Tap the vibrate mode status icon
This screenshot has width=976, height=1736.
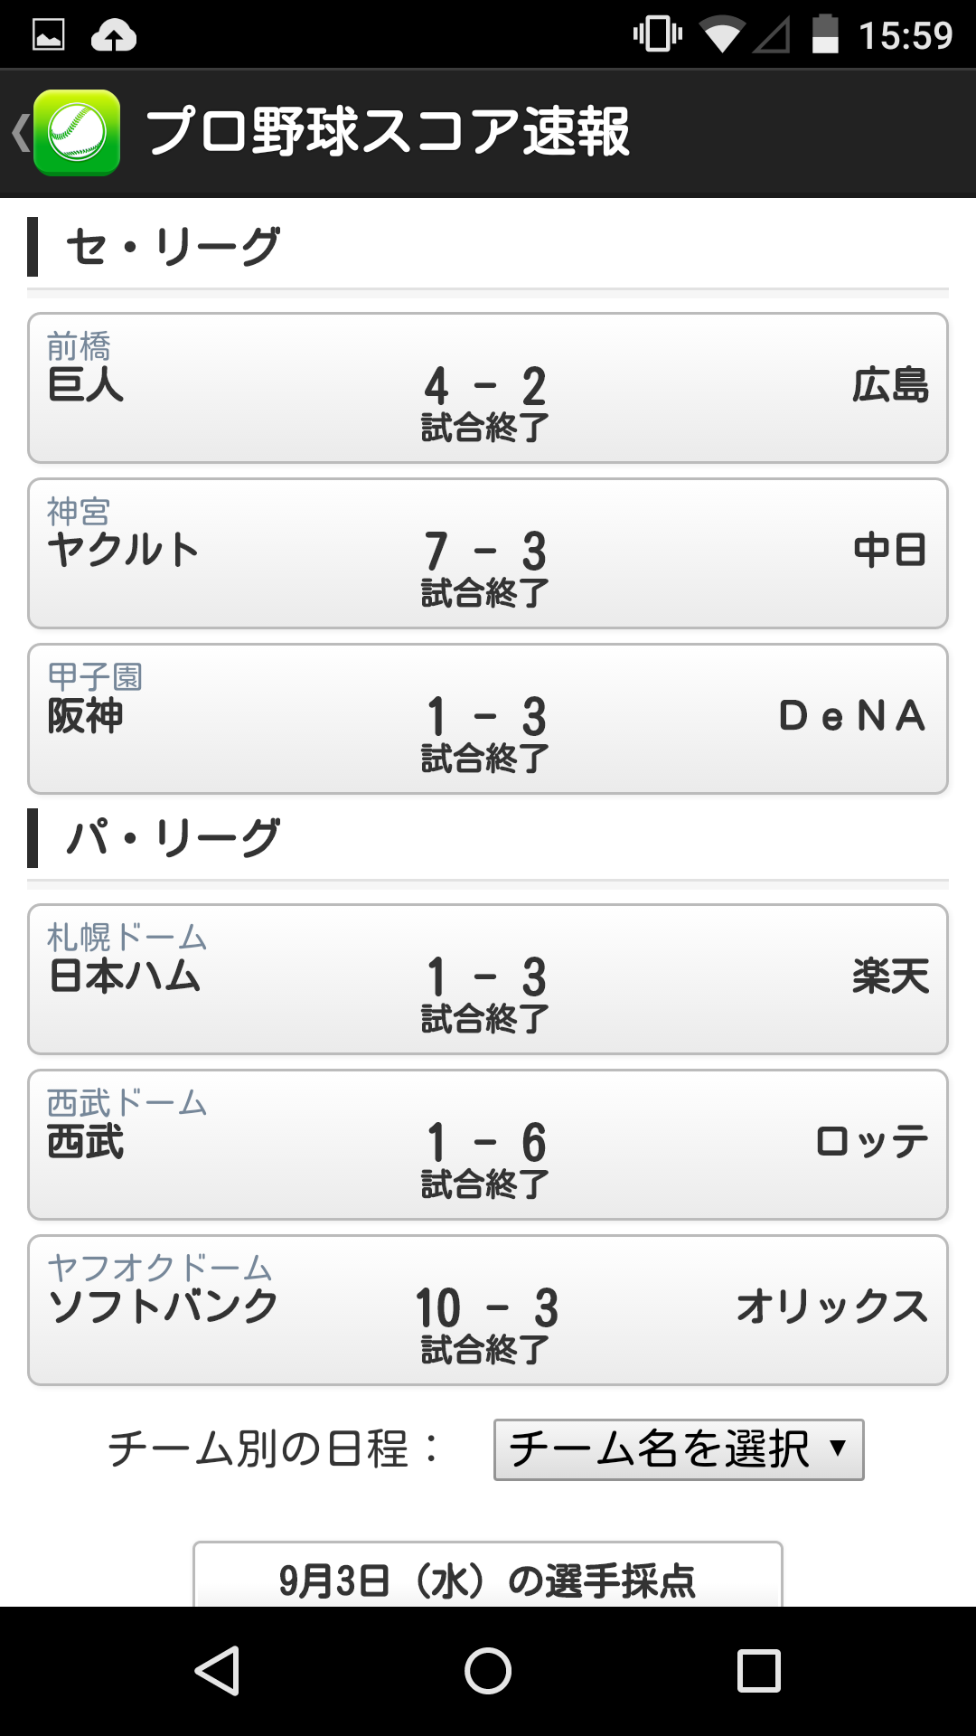[x=657, y=35]
